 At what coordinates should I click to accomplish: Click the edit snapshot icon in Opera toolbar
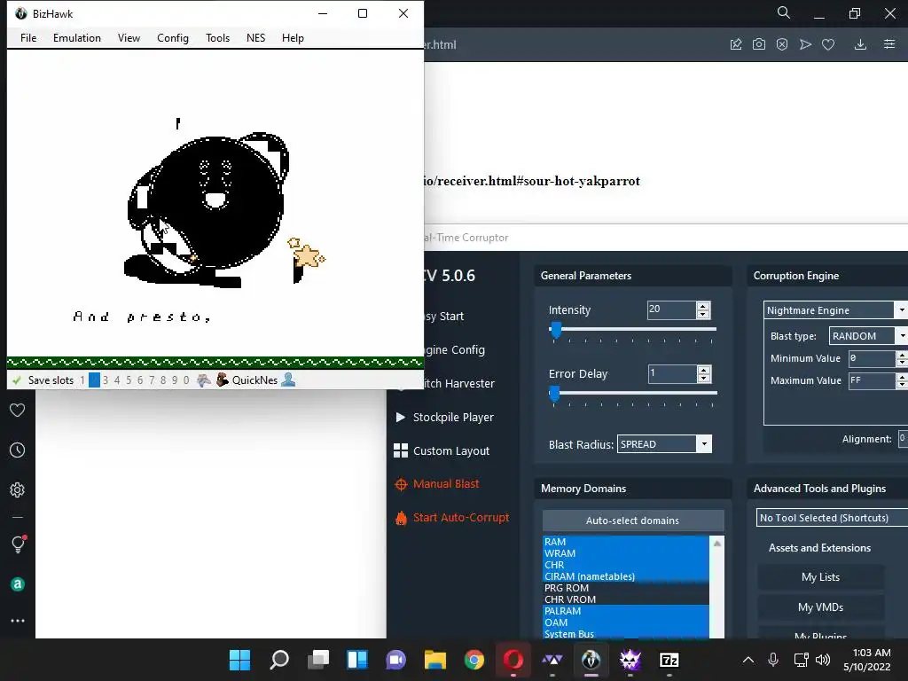coord(736,44)
